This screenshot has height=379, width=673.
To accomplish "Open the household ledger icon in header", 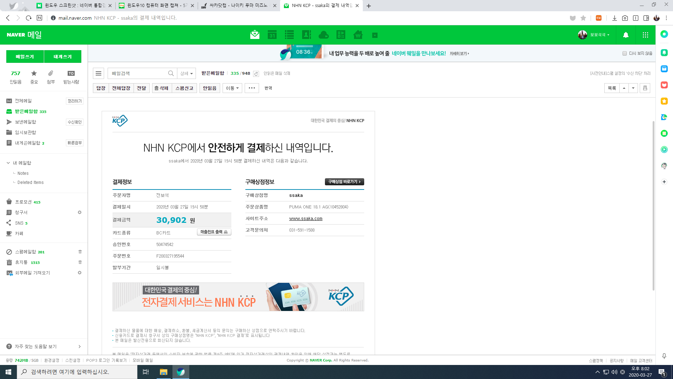I will [x=341, y=35].
